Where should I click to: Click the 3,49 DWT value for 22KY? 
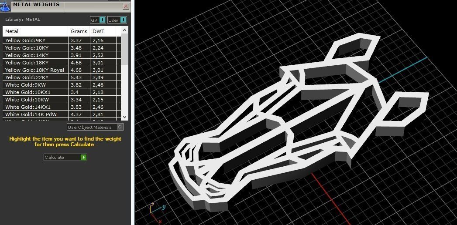click(98, 77)
